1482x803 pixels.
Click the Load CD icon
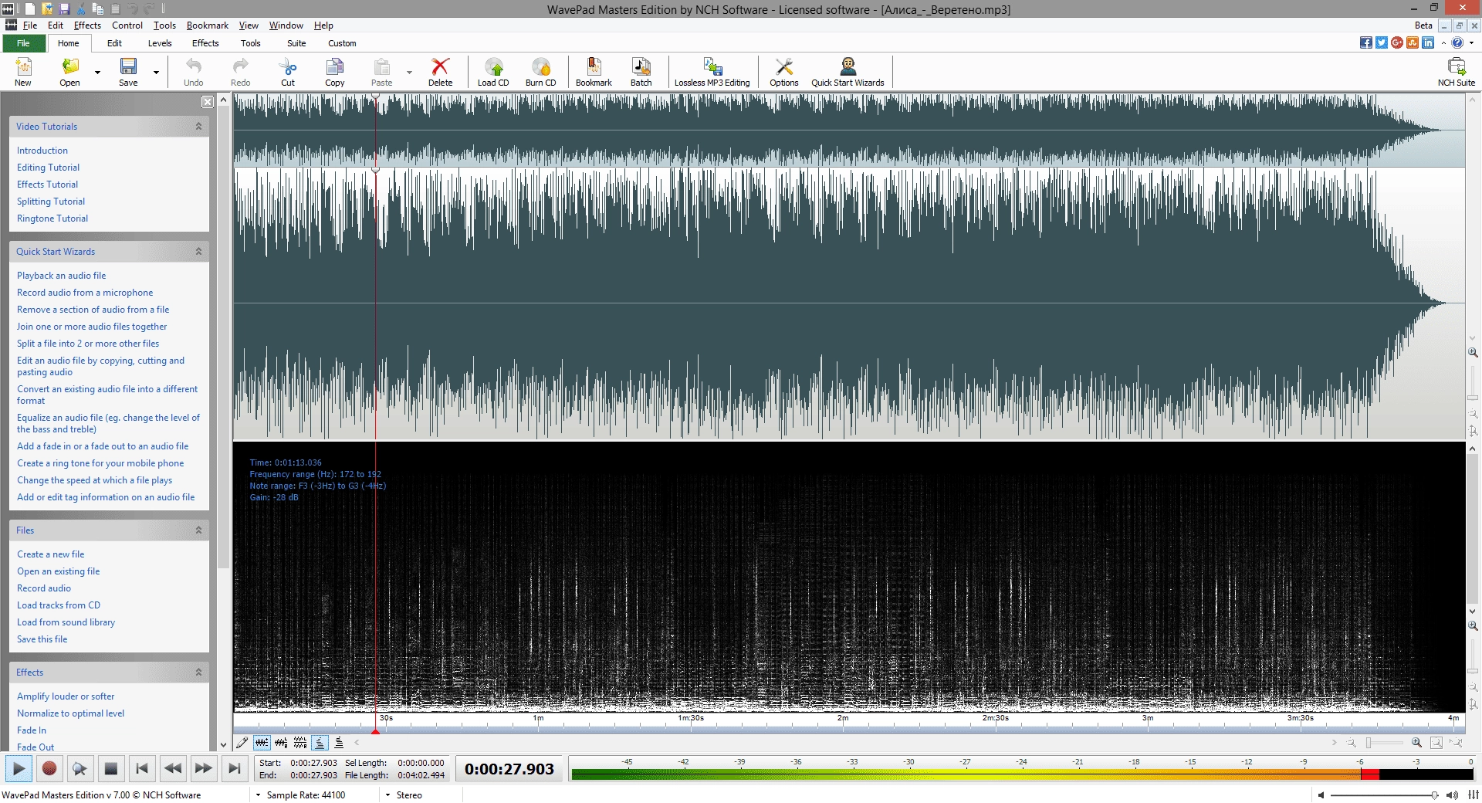(x=493, y=72)
